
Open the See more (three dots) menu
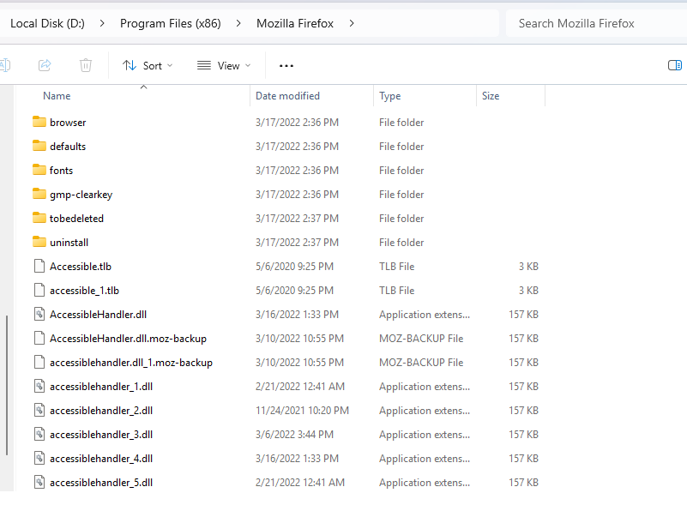(x=286, y=66)
